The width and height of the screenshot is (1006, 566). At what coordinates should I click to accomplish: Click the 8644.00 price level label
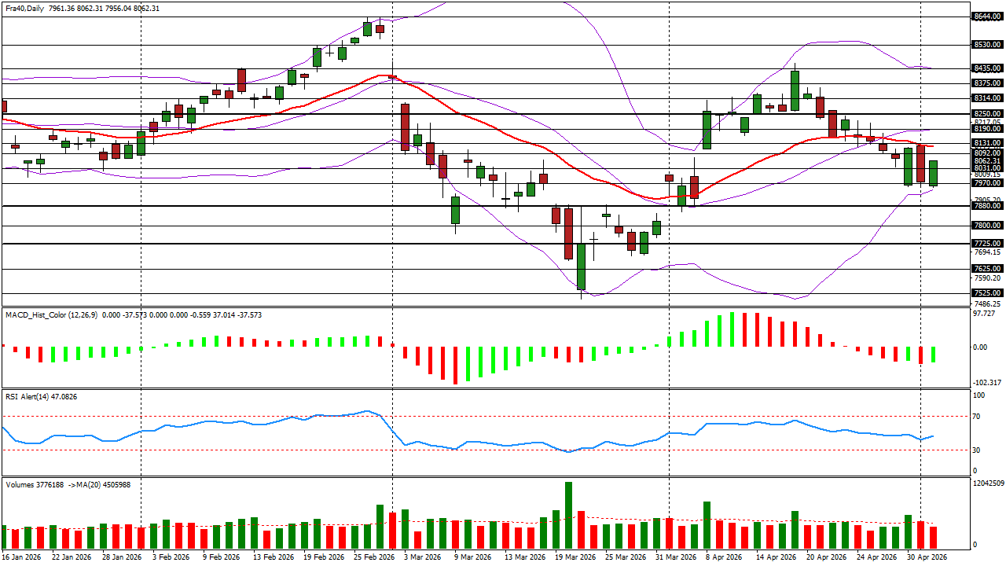click(986, 17)
